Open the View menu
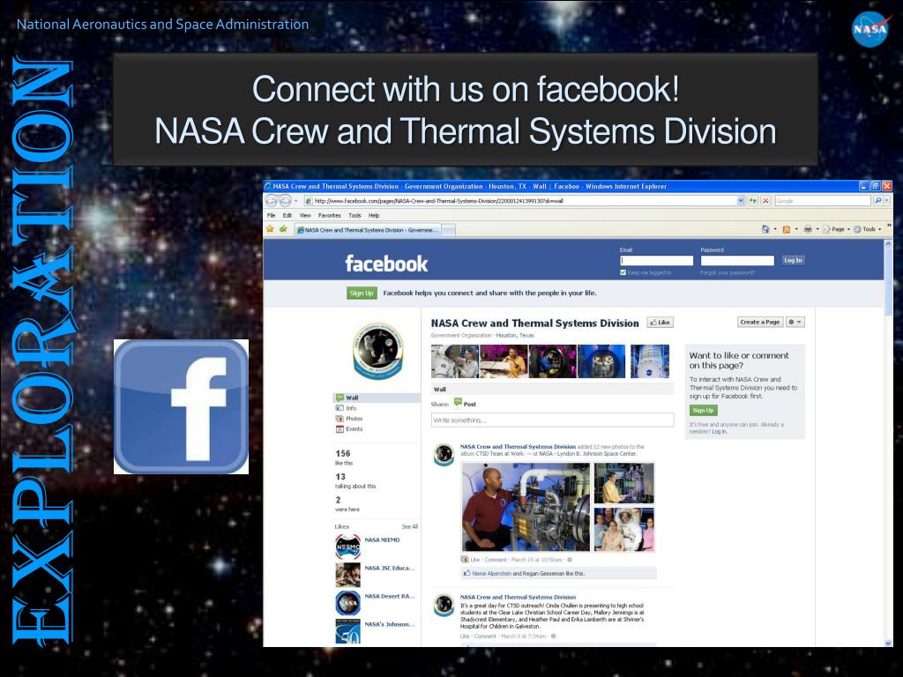 [304, 215]
